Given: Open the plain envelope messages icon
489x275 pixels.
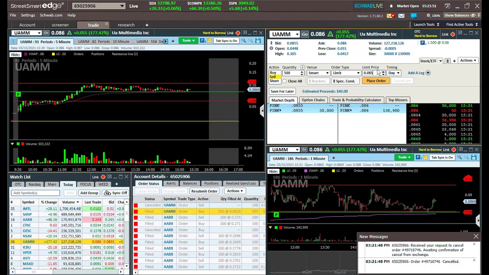Looking at the screenshot, I should click(x=402, y=16).
